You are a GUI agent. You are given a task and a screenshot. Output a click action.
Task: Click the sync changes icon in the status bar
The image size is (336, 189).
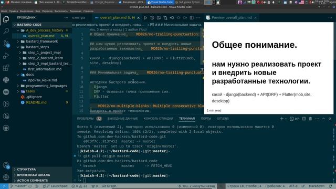pos(30,186)
